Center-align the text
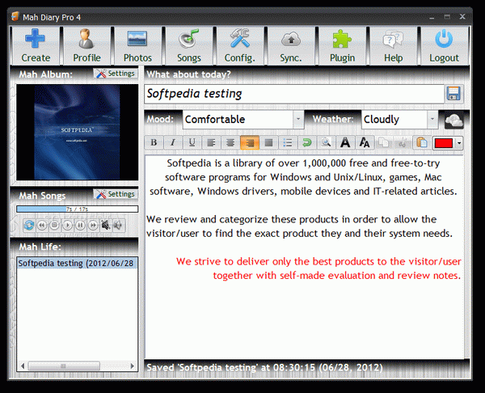The image size is (485, 393). [x=230, y=142]
